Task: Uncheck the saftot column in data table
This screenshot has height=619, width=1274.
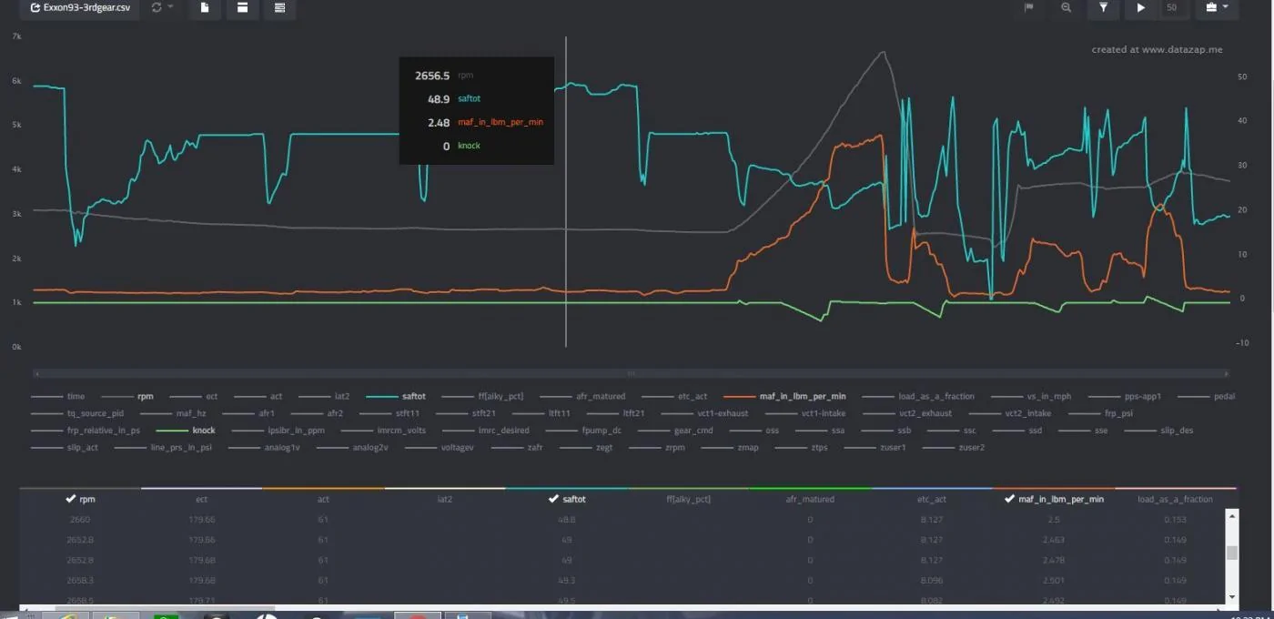Action: click(567, 499)
